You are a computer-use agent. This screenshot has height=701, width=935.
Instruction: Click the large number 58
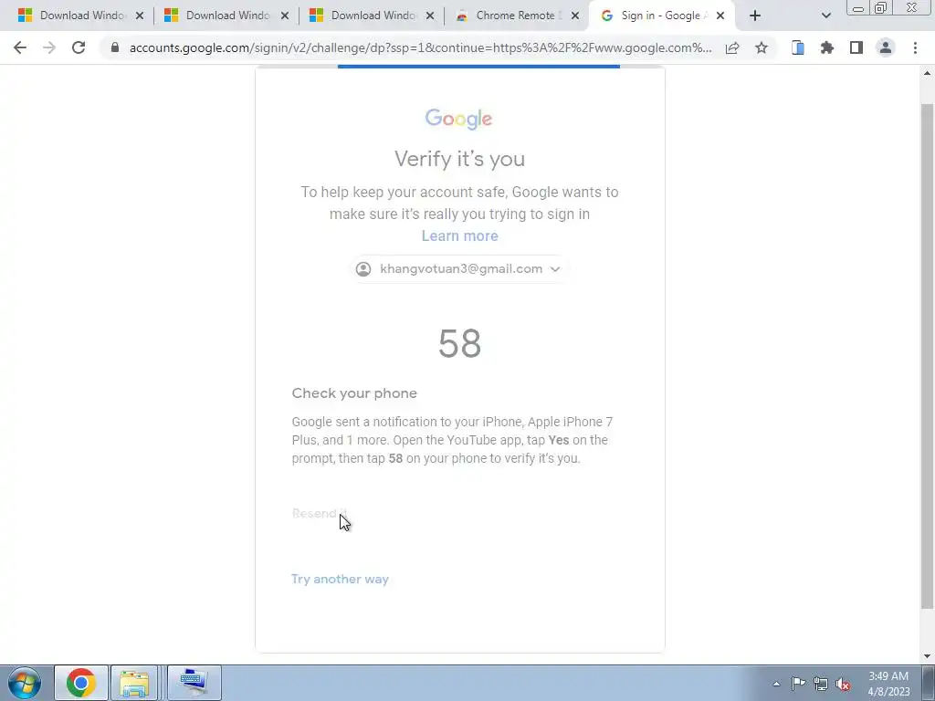click(459, 343)
